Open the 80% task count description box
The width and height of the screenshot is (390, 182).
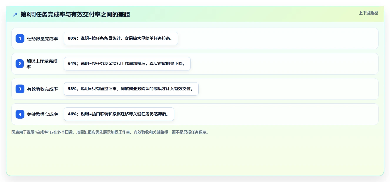tap(121, 38)
